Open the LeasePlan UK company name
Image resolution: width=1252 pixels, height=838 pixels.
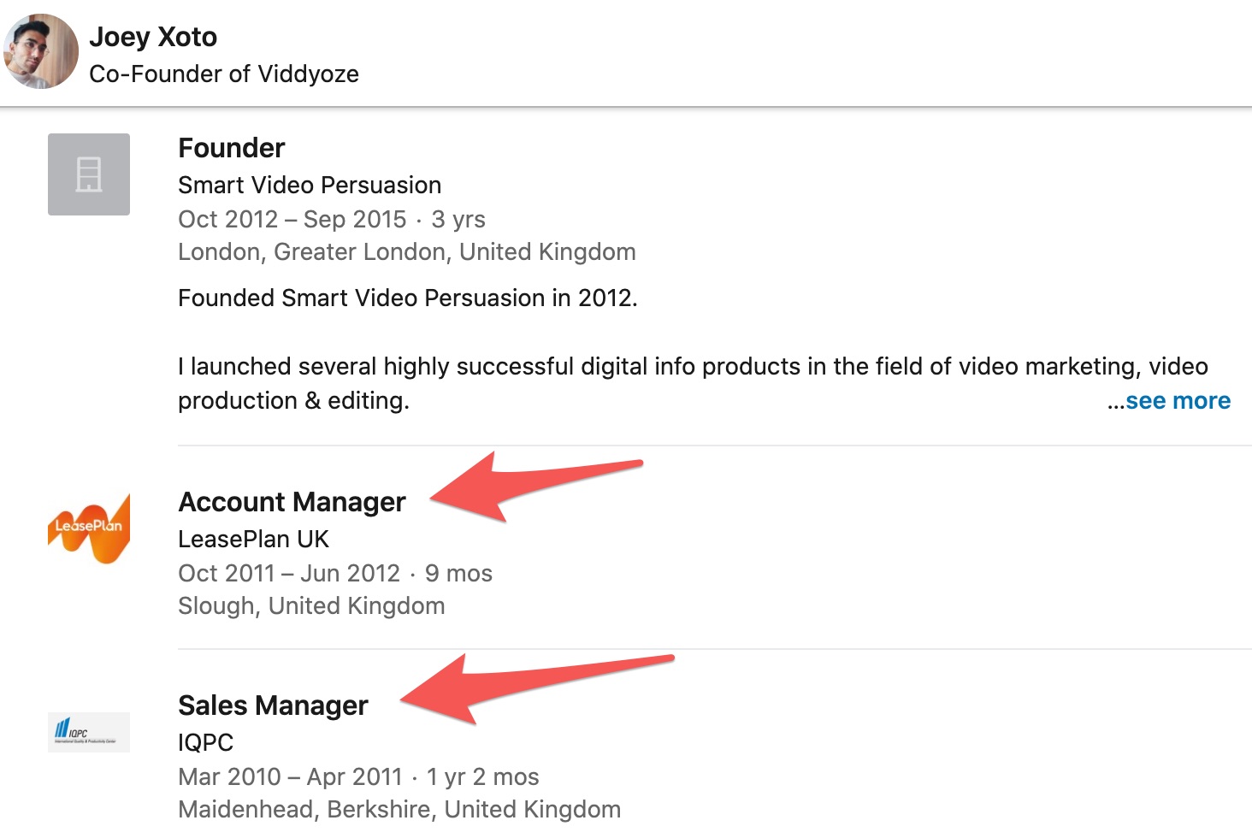click(x=253, y=540)
